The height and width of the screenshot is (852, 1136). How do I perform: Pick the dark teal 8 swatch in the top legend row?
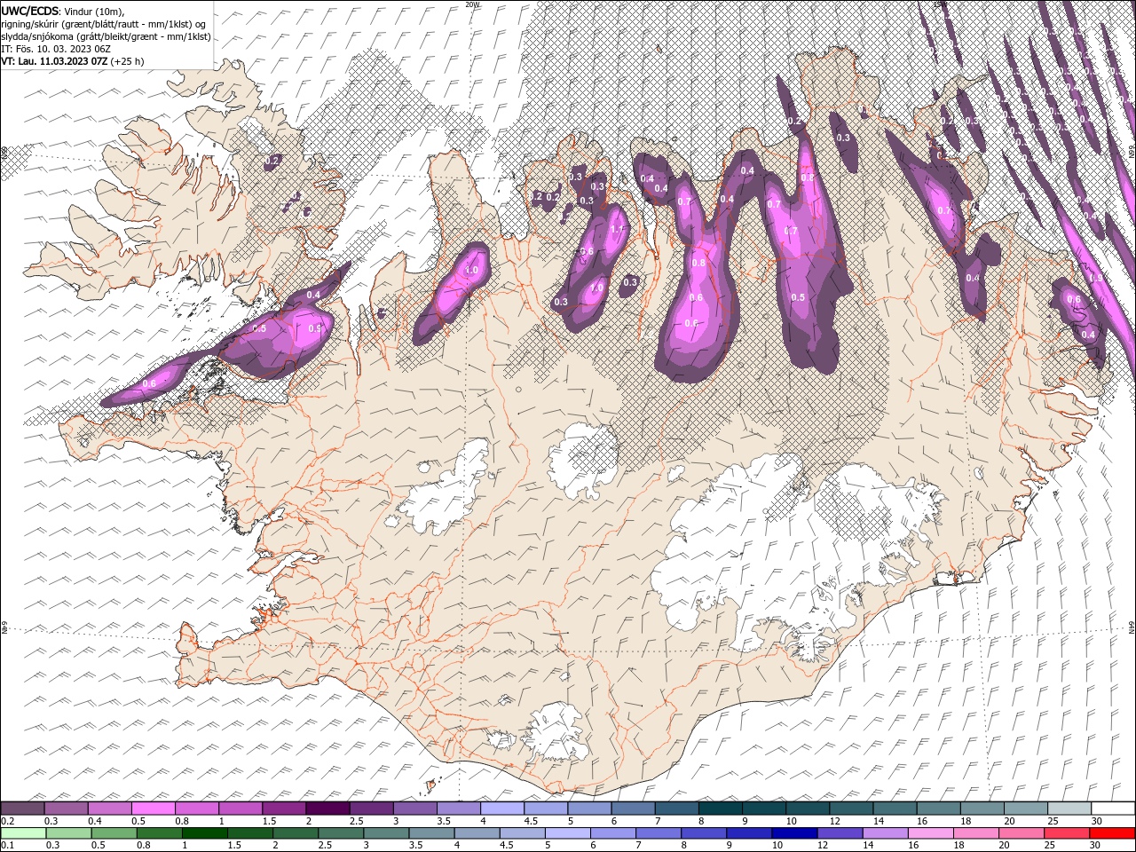pos(721,809)
